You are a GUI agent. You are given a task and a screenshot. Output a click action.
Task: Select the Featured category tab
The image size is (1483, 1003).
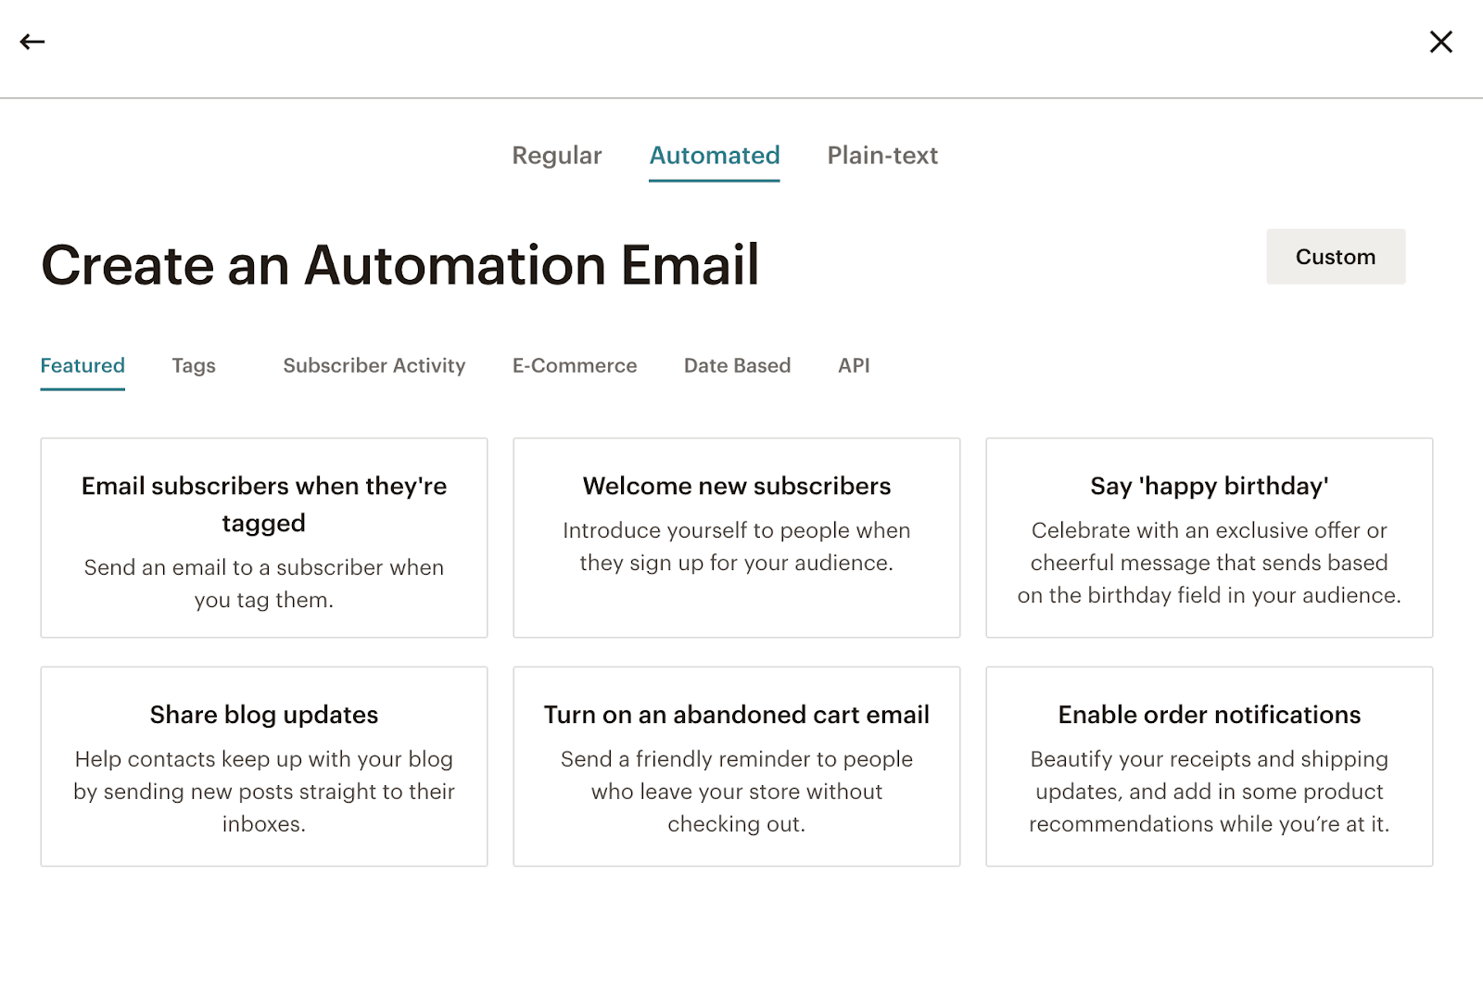(82, 366)
